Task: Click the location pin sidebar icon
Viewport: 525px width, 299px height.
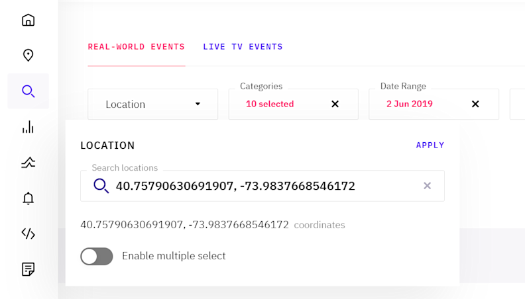Action: tap(28, 56)
